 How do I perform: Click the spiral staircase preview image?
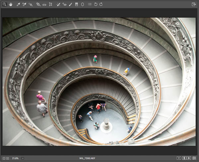(x=99, y=82)
